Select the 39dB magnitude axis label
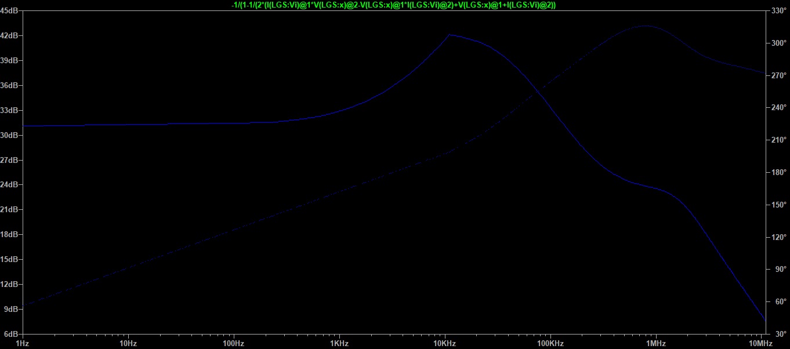The width and height of the screenshot is (790, 349). coord(10,60)
